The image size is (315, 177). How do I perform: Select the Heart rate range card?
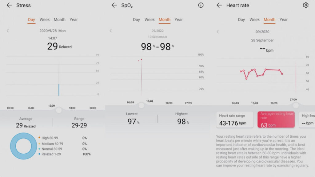click(235, 120)
